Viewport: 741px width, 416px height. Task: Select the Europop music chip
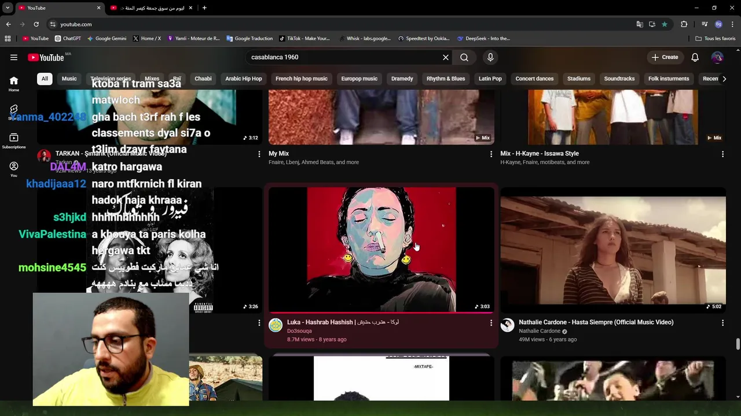[x=360, y=79]
